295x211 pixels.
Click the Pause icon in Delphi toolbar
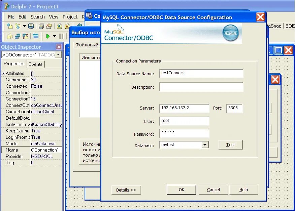point(61,36)
